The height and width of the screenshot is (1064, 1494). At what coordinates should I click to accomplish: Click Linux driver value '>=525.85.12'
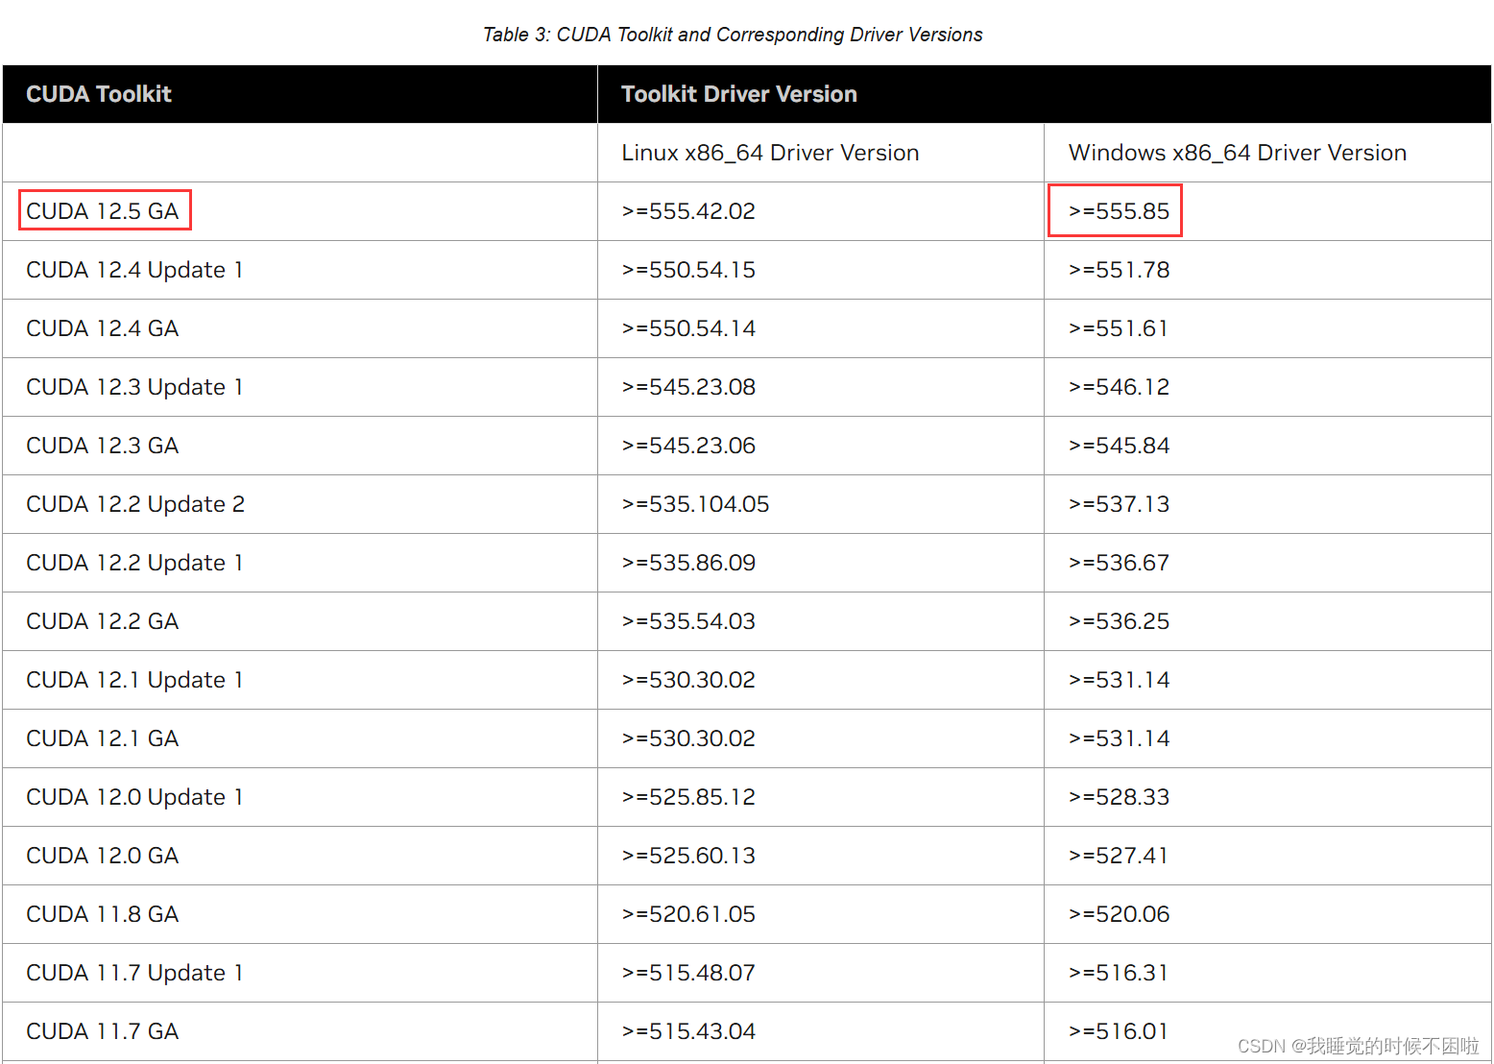pyautogui.click(x=688, y=797)
